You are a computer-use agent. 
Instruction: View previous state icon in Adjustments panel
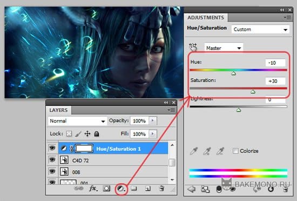click(256, 189)
